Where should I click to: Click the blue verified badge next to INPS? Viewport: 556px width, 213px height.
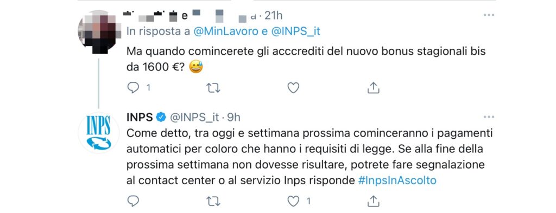pos(161,117)
